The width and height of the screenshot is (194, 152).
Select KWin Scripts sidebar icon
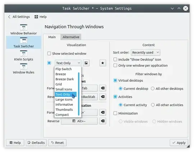tap(23, 53)
